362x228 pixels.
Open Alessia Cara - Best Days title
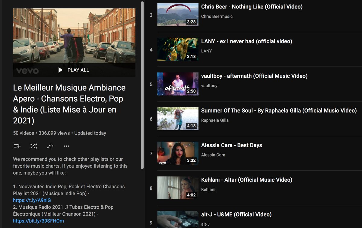pyautogui.click(x=232, y=145)
